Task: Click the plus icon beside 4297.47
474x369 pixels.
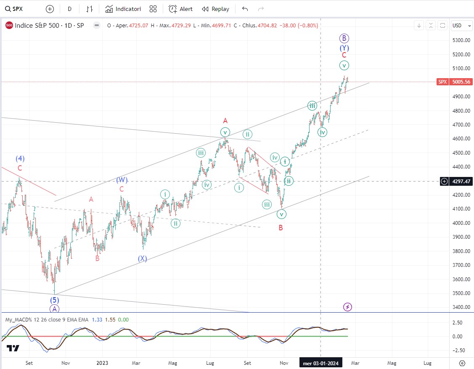Action: (445, 182)
